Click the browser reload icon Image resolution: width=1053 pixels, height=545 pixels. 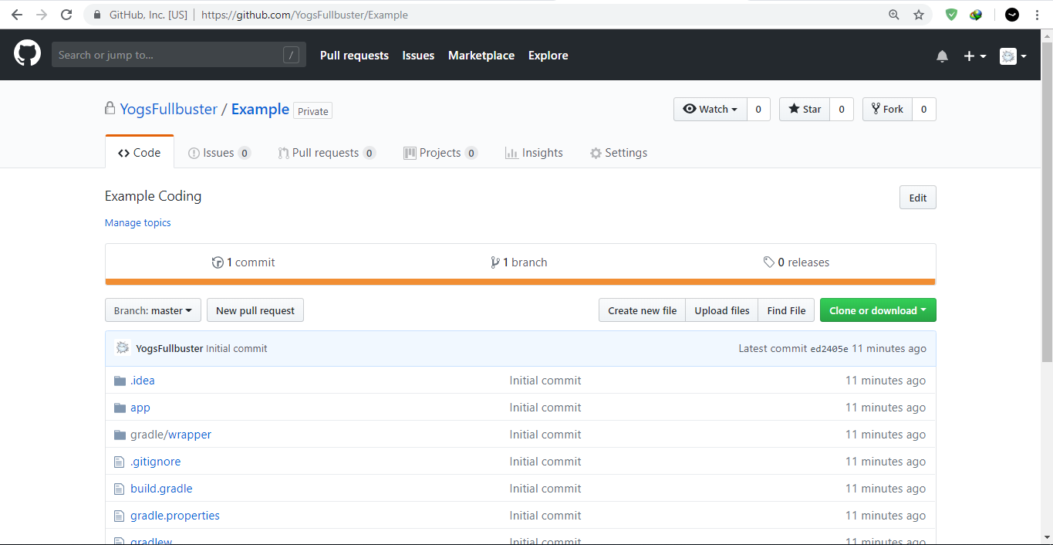coord(66,15)
